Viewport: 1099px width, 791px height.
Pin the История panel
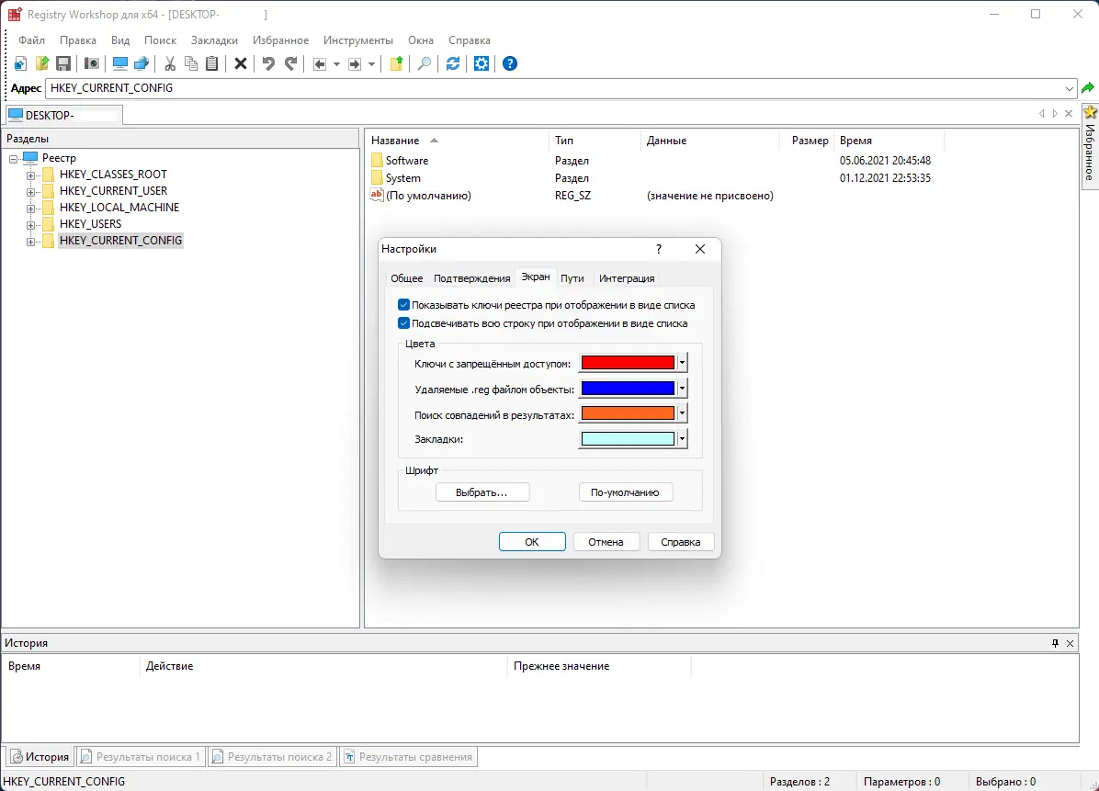1055,643
